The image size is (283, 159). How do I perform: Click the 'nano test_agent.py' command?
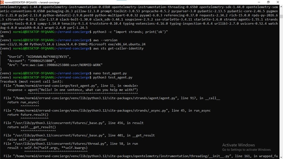click(x=110, y=73)
